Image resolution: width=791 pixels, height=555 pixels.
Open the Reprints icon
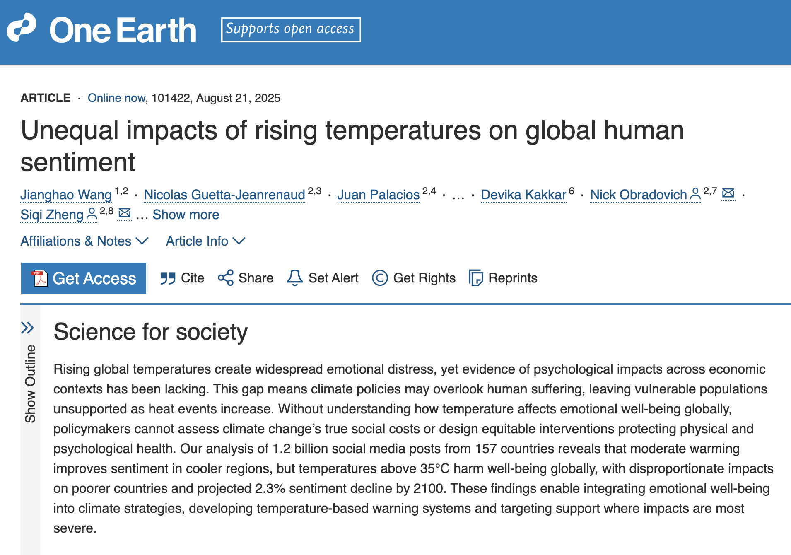click(476, 278)
